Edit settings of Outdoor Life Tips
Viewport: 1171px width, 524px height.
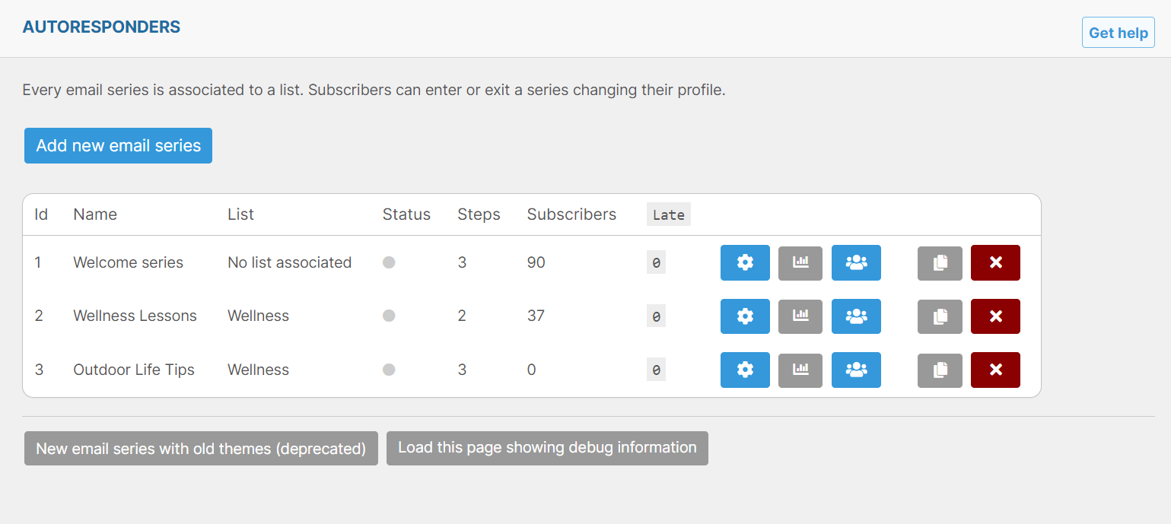[x=745, y=370]
